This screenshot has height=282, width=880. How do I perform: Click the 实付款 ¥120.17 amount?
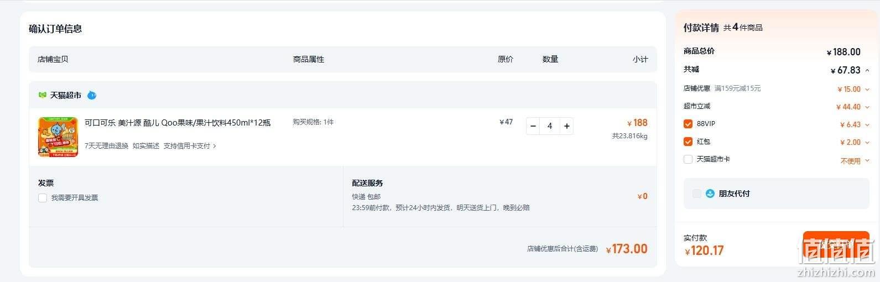[704, 251]
